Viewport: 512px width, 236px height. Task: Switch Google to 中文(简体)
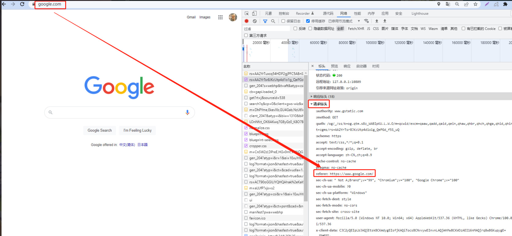(127, 145)
